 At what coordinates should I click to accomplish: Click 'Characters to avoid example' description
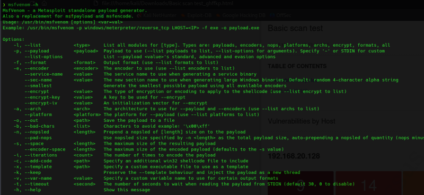157,126
